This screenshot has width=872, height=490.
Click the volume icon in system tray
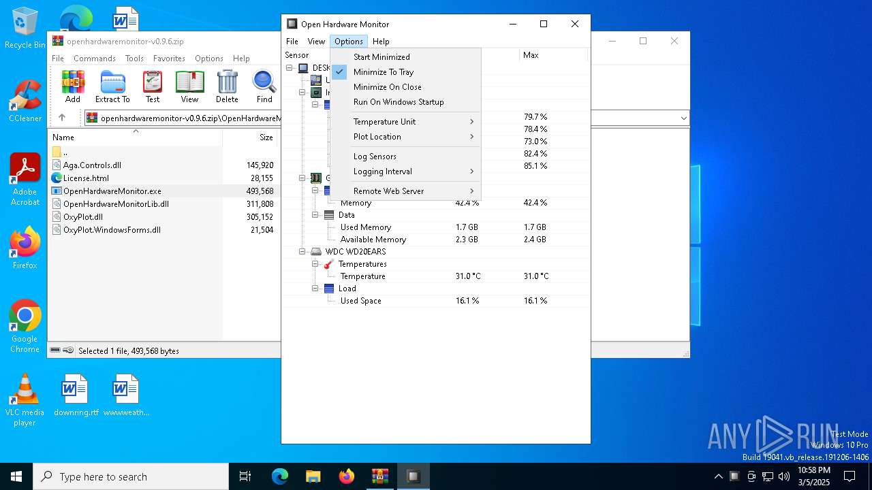[784, 476]
